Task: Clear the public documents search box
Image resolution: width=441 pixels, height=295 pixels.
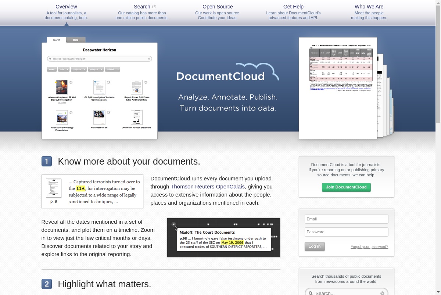Action: pyautogui.click(x=382, y=293)
